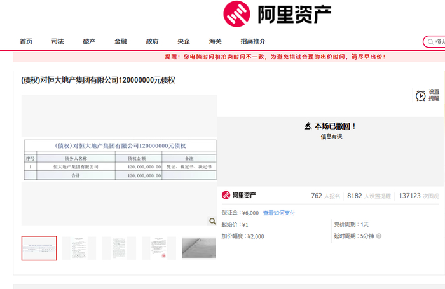445x289 pixels.
Task: Click the alarm clock reminder icon
Action: click(x=420, y=95)
